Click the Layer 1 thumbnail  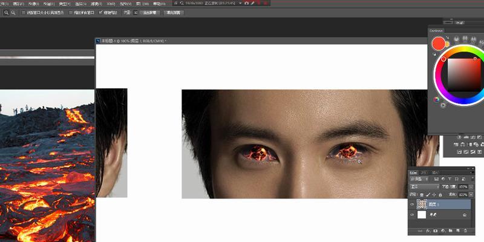(x=422, y=204)
